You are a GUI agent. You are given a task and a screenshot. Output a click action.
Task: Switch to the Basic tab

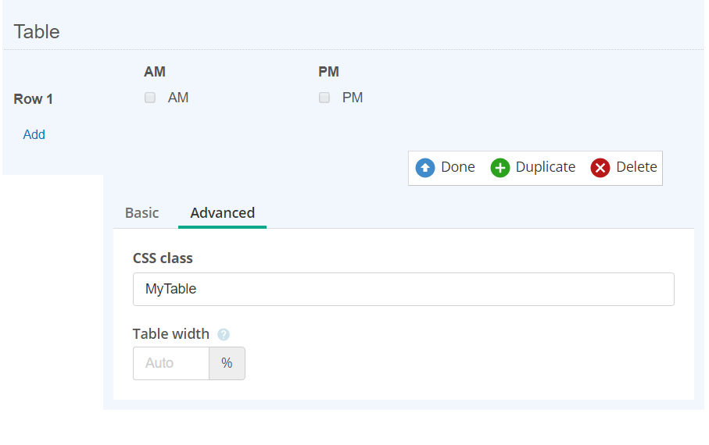(142, 213)
